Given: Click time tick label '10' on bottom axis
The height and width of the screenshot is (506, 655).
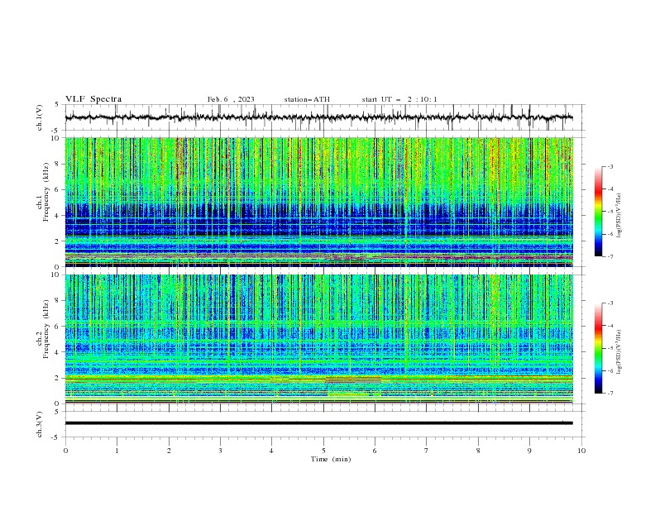Looking at the screenshot, I should 581,451.
